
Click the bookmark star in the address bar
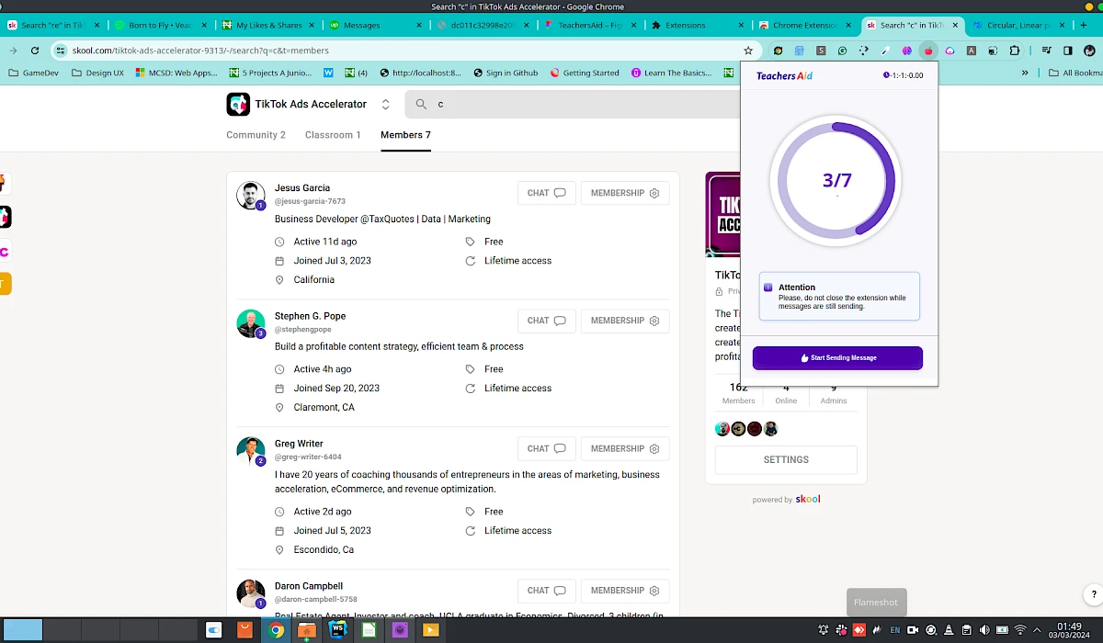(749, 51)
